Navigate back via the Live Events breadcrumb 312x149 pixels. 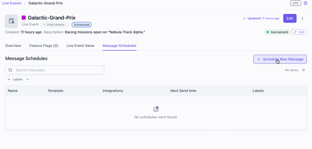pos(12,3)
